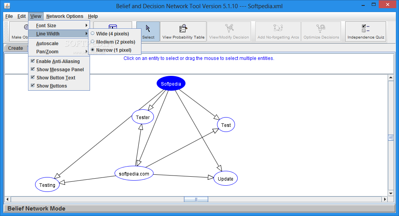Screen dimensions: 399x216
Task: Select the Tester node
Action: pyautogui.click(x=143, y=117)
